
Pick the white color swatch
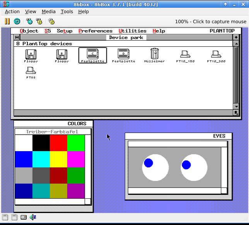[x=24, y=143]
